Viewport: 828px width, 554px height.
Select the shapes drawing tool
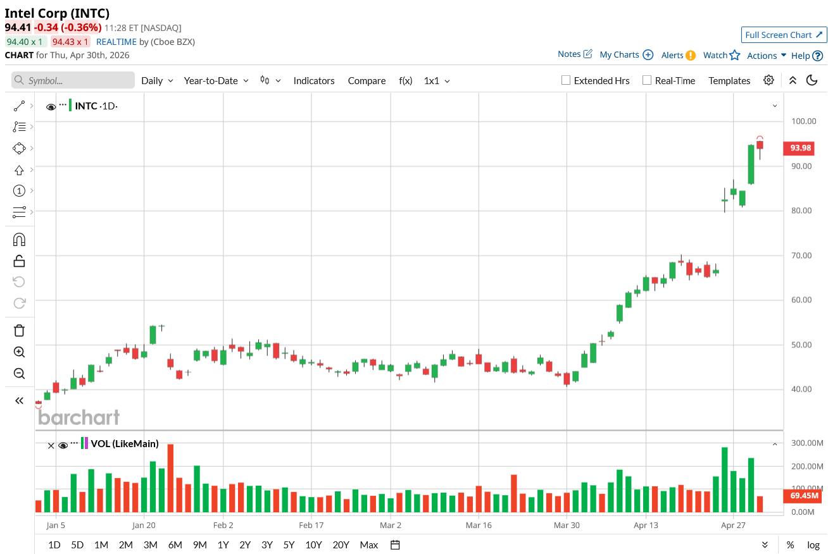pos(19,148)
